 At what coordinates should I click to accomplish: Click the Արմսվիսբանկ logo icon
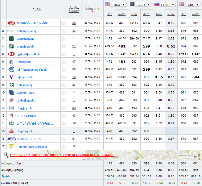point(11,100)
